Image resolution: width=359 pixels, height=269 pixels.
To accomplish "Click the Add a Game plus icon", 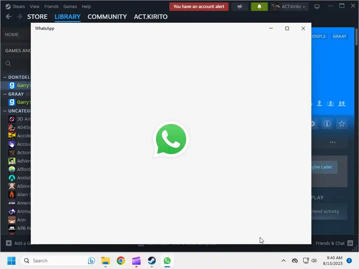I will pyautogui.click(x=9, y=243).
